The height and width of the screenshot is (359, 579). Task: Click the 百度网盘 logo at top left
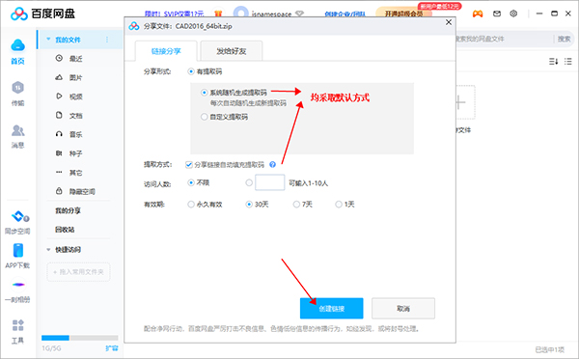click(42, 14)
